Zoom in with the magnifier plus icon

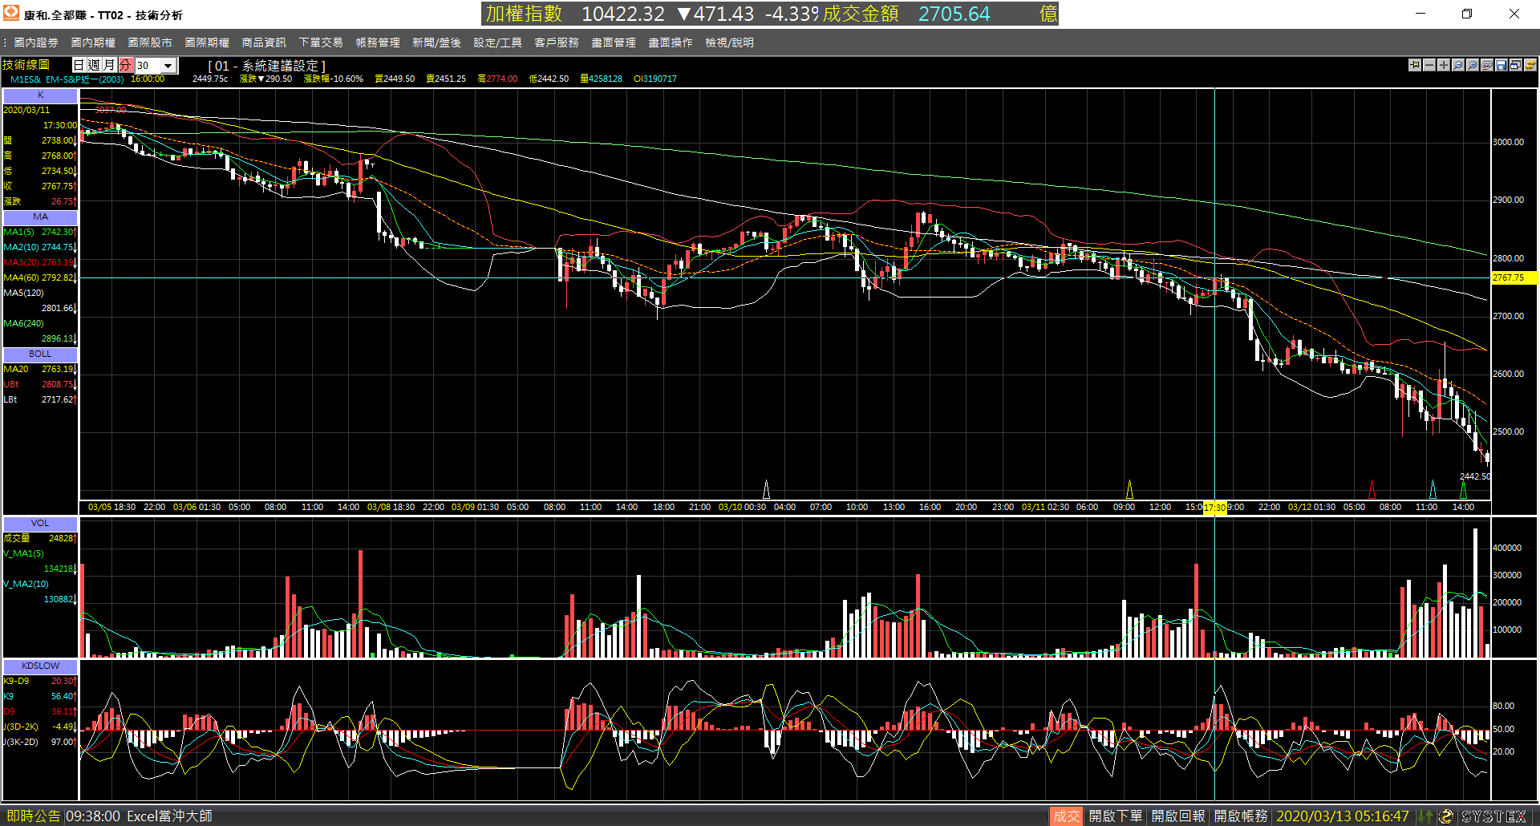click(1473, 65)
